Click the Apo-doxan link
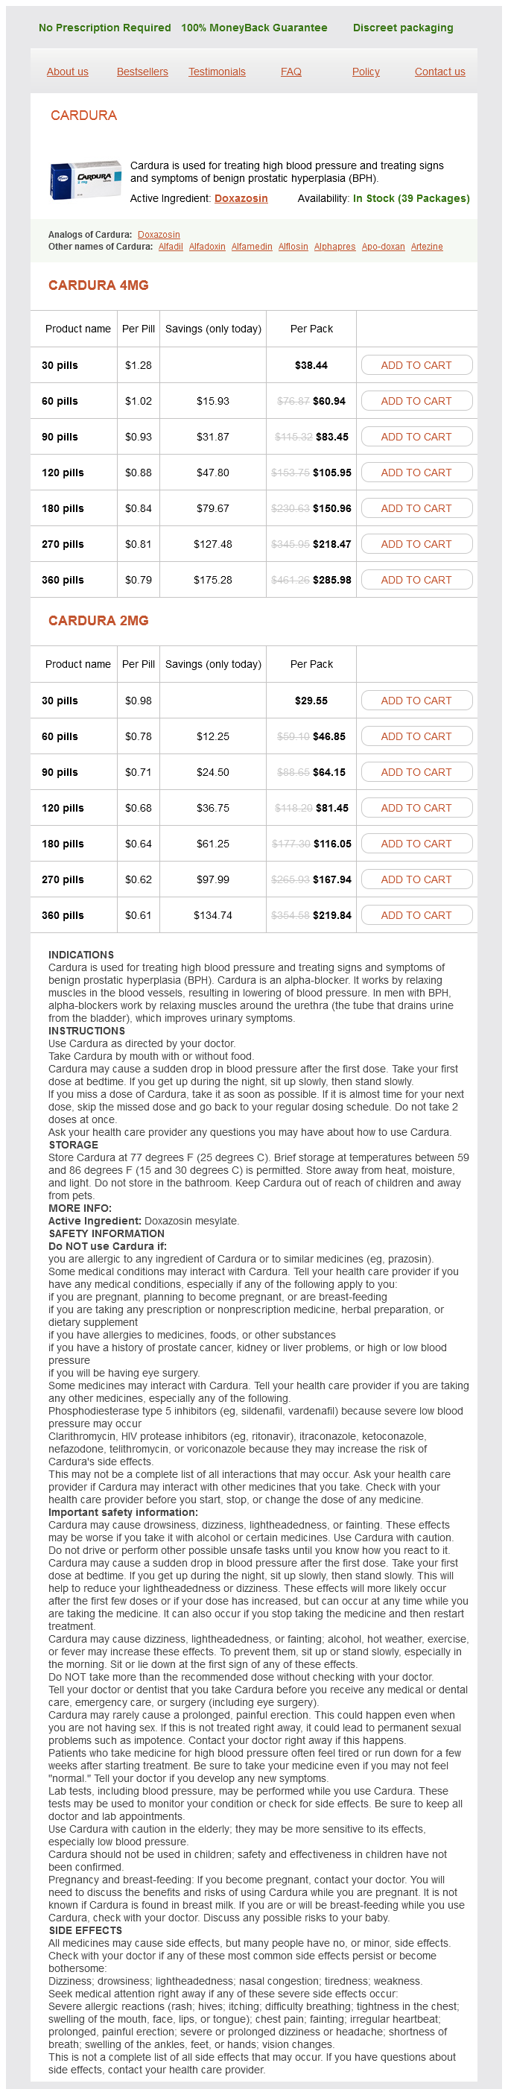 point(383,247)
